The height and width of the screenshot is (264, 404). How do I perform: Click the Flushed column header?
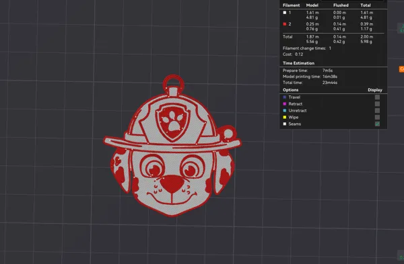coord(341,5)
